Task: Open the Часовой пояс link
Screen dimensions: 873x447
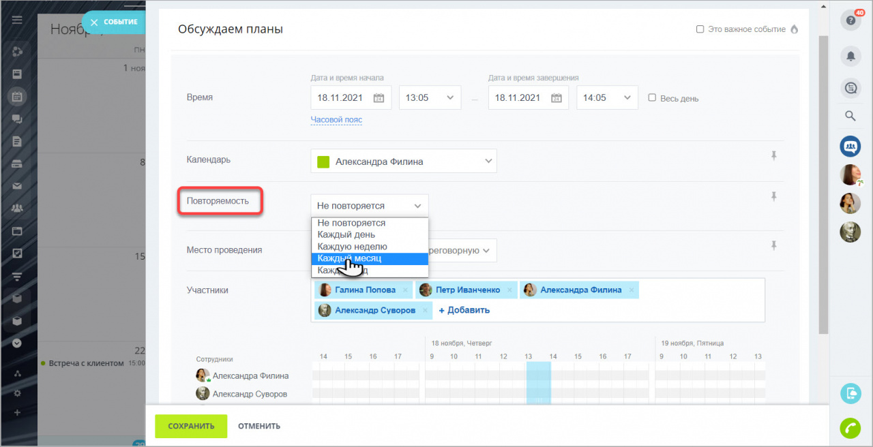Action: [x=336, y=120]
